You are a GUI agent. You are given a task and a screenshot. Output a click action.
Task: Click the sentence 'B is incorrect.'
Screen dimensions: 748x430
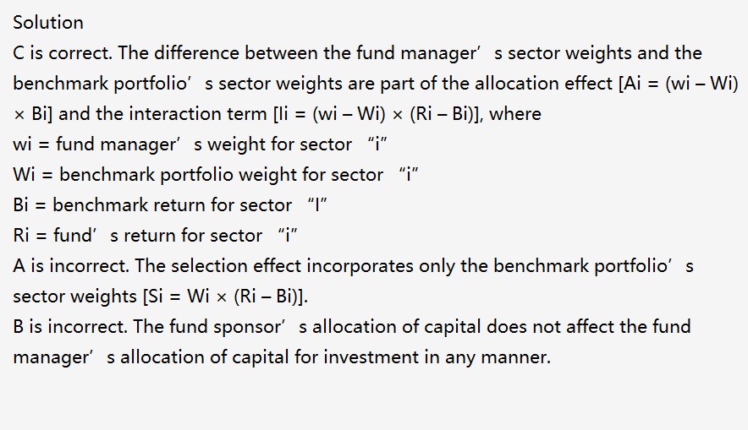tap(70, 327)
